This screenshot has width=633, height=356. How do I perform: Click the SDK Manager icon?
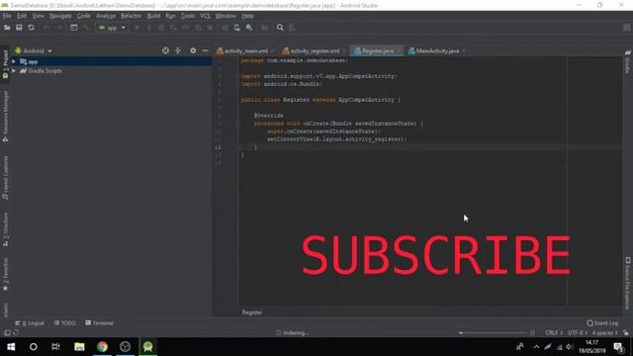click(249, 28)
